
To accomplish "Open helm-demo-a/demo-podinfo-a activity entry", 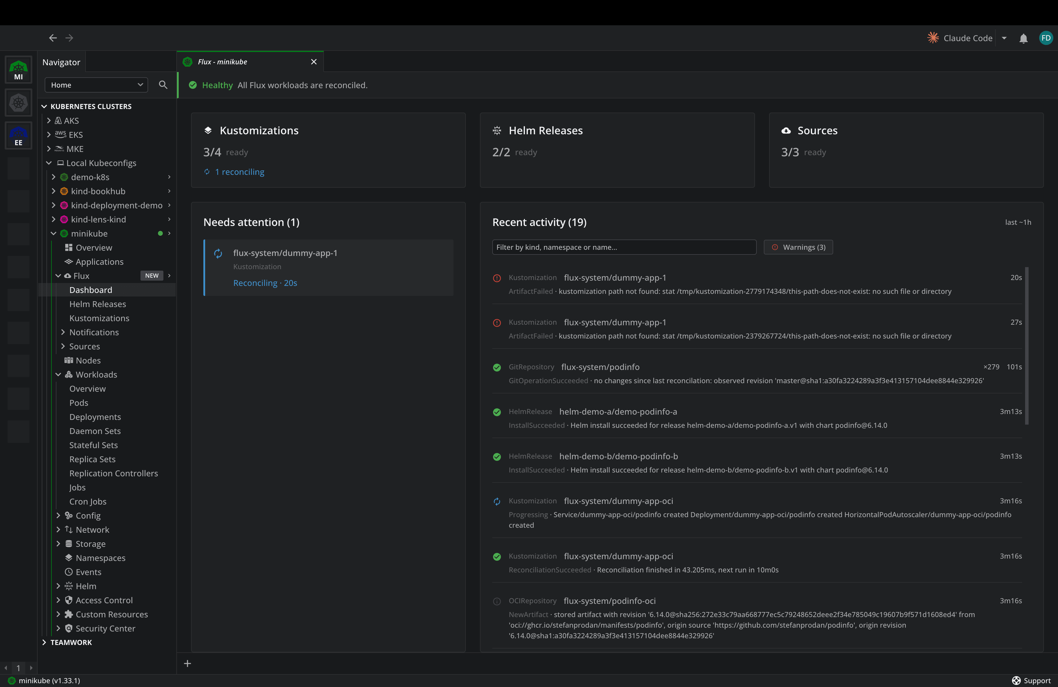I will pos(757,418).
